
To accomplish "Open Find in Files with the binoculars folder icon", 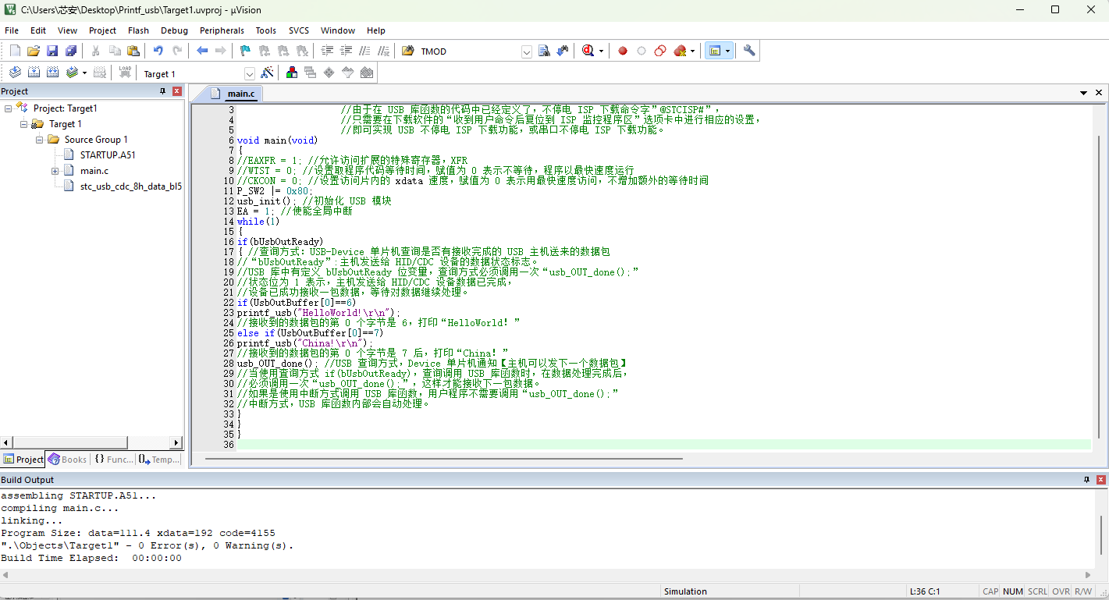I will 407,51.
